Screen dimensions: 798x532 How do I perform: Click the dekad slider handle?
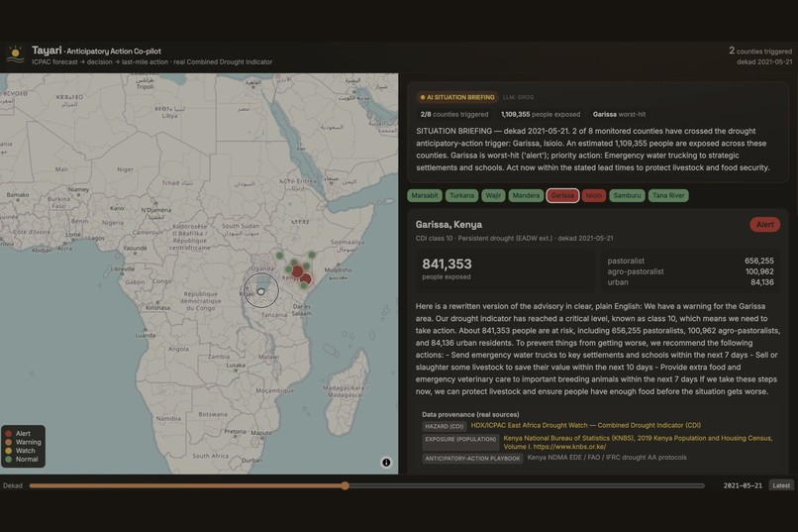pyautogui.click(x=346, y=485)
